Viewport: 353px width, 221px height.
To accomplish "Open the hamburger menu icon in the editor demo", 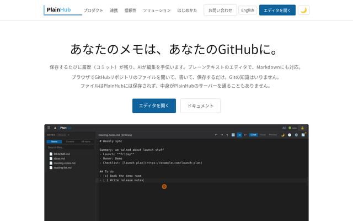I will coord(49,128).
